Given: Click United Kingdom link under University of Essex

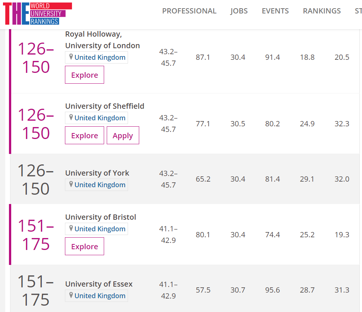Looking at the screenshot, I should (100, 296).
